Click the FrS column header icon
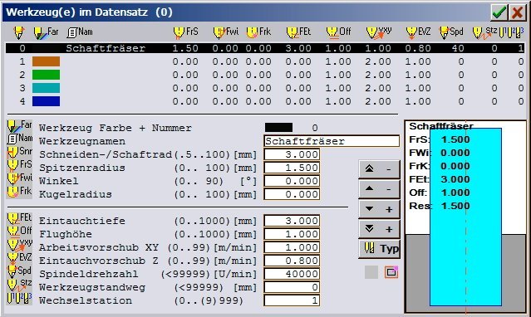This screenshot has width=531, height=317. click(185, 32)
